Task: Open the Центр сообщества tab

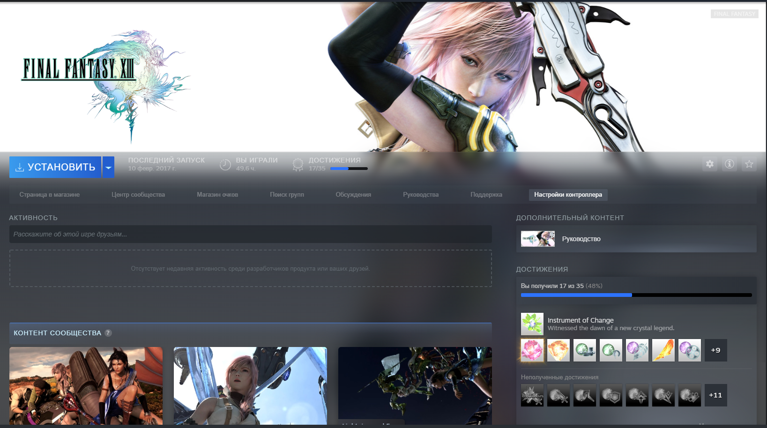Action: pos(138,195)
